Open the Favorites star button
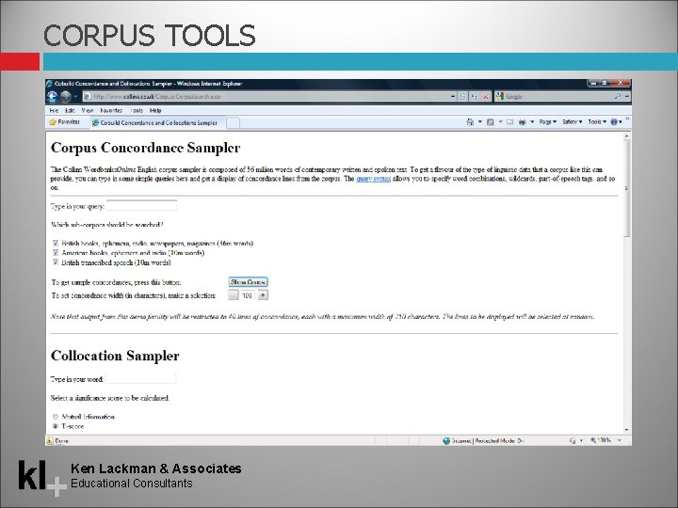 [64, 122]
